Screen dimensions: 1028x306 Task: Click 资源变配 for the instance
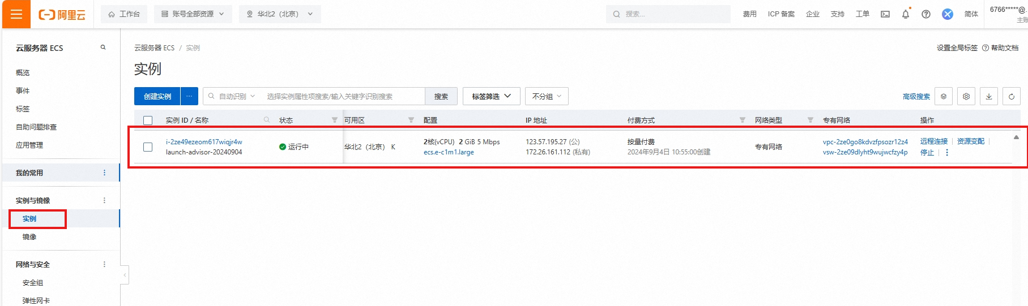(971, 141)
